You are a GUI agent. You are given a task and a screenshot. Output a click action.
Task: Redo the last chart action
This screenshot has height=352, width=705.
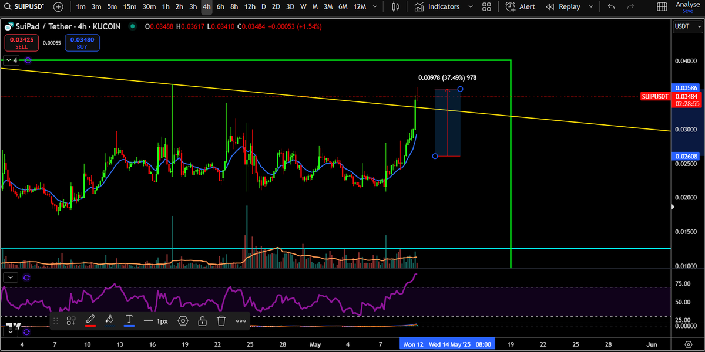pos(630,7)
